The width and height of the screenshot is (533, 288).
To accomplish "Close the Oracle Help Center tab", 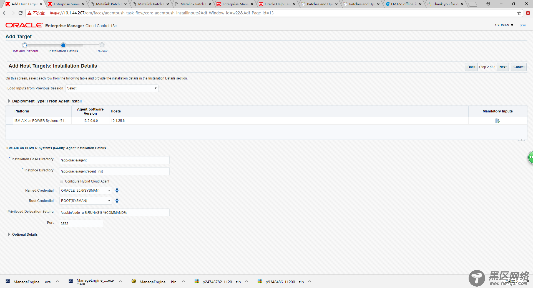I will 294,4.
